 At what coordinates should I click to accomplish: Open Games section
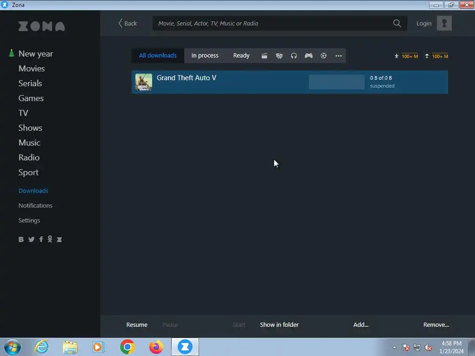tap(31, 98)
